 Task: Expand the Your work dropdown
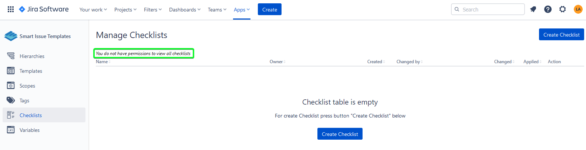[93, 10]
